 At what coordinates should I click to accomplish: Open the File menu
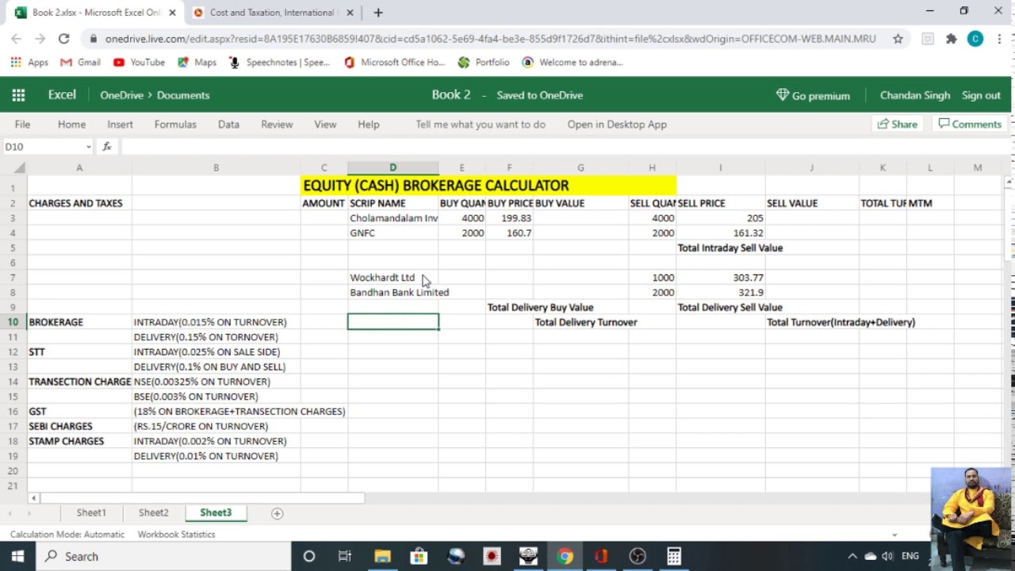pos(22,125)
